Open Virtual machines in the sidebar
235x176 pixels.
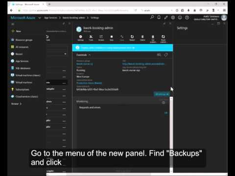click(22, 83)
